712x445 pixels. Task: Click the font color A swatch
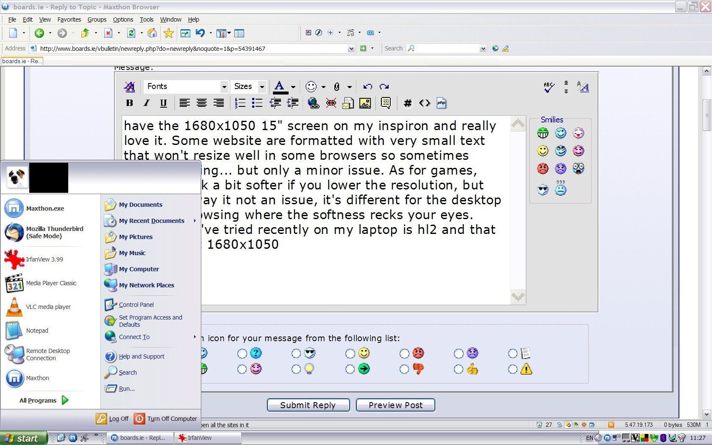click(280, 87)
